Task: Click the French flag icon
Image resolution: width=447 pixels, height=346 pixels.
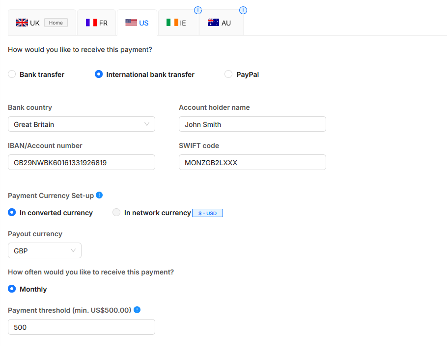Action: pos(91,23)
